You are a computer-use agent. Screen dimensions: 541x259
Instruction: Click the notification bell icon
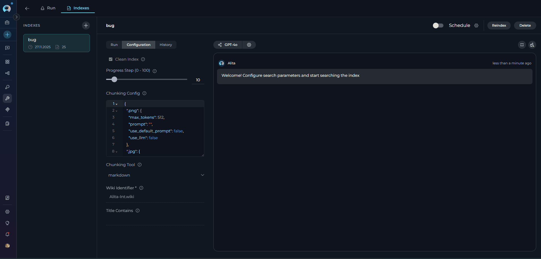(x=7, y=234)
